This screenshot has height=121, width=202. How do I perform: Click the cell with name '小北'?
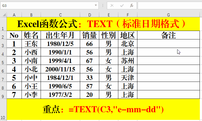tap(31, 69)
